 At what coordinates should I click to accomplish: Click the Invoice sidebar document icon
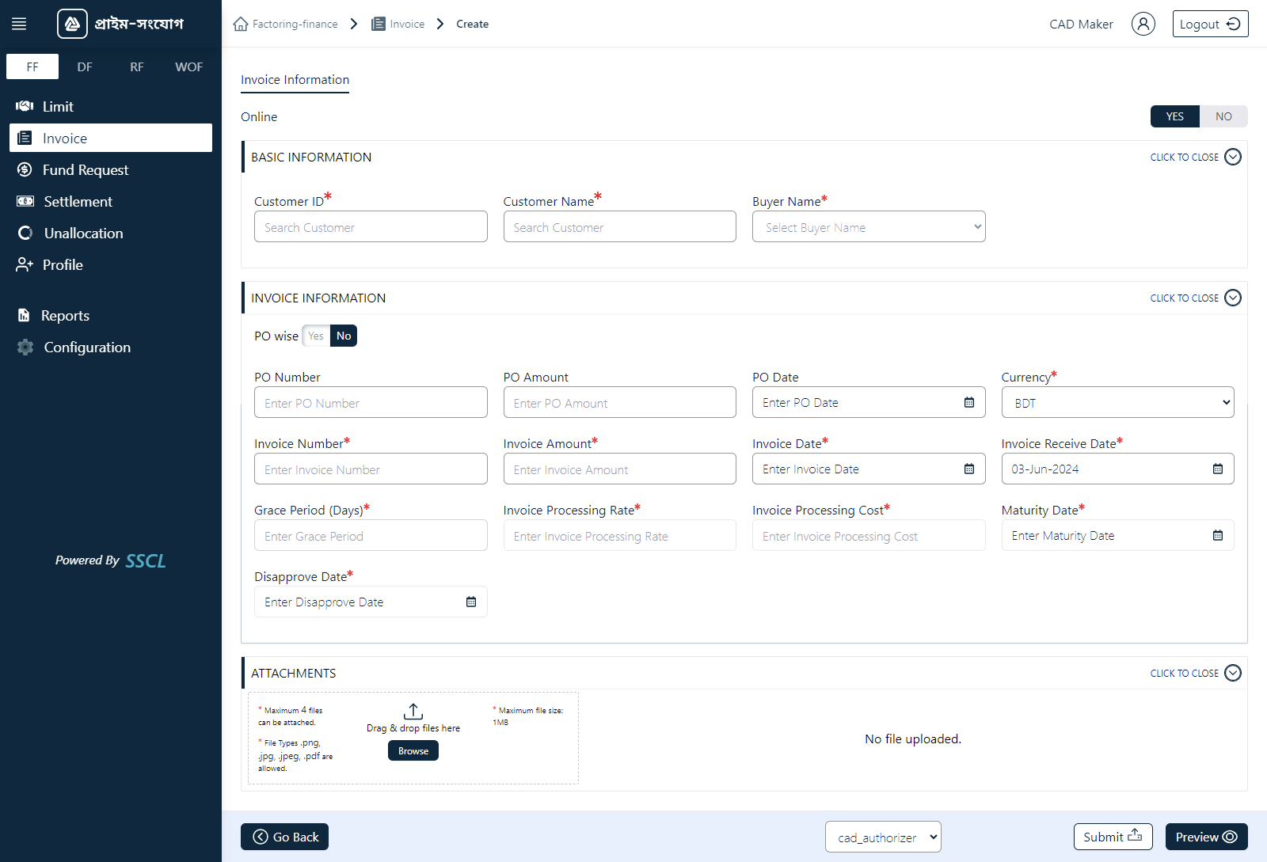tap(25, 138)
